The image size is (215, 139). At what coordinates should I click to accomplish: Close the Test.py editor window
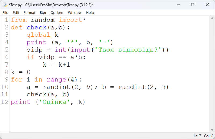pos(207,5)
